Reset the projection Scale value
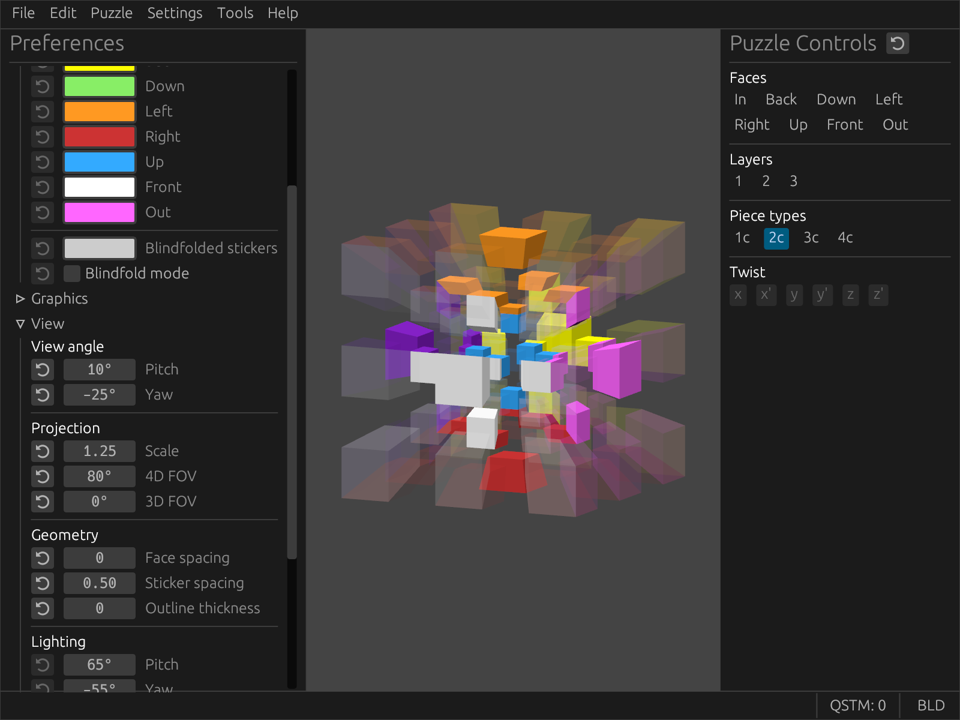Image resolution: width=960 pixels, height=720 pixels. tap(43, 451)
